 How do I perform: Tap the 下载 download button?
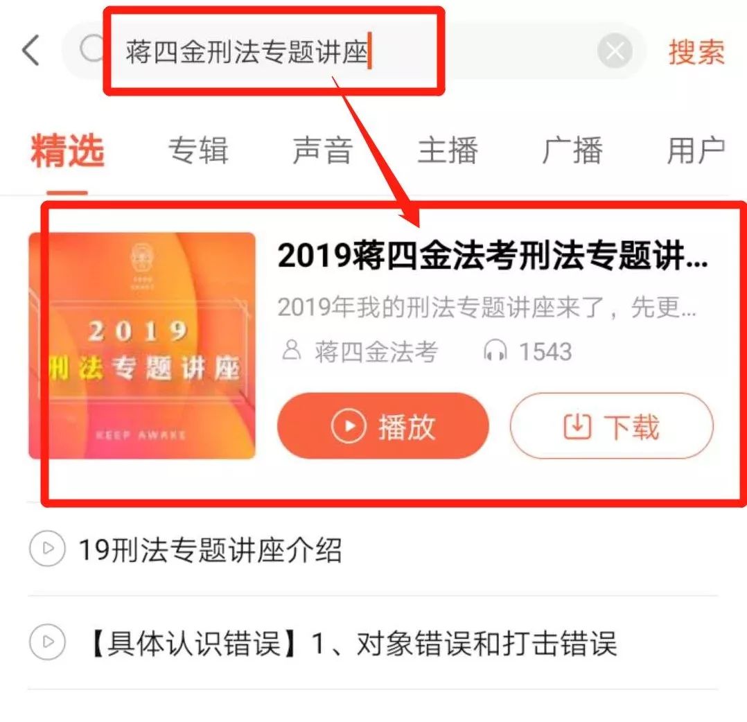[612, 425]
